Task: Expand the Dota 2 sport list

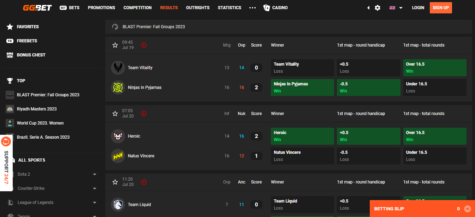Action: click(95, 174)
